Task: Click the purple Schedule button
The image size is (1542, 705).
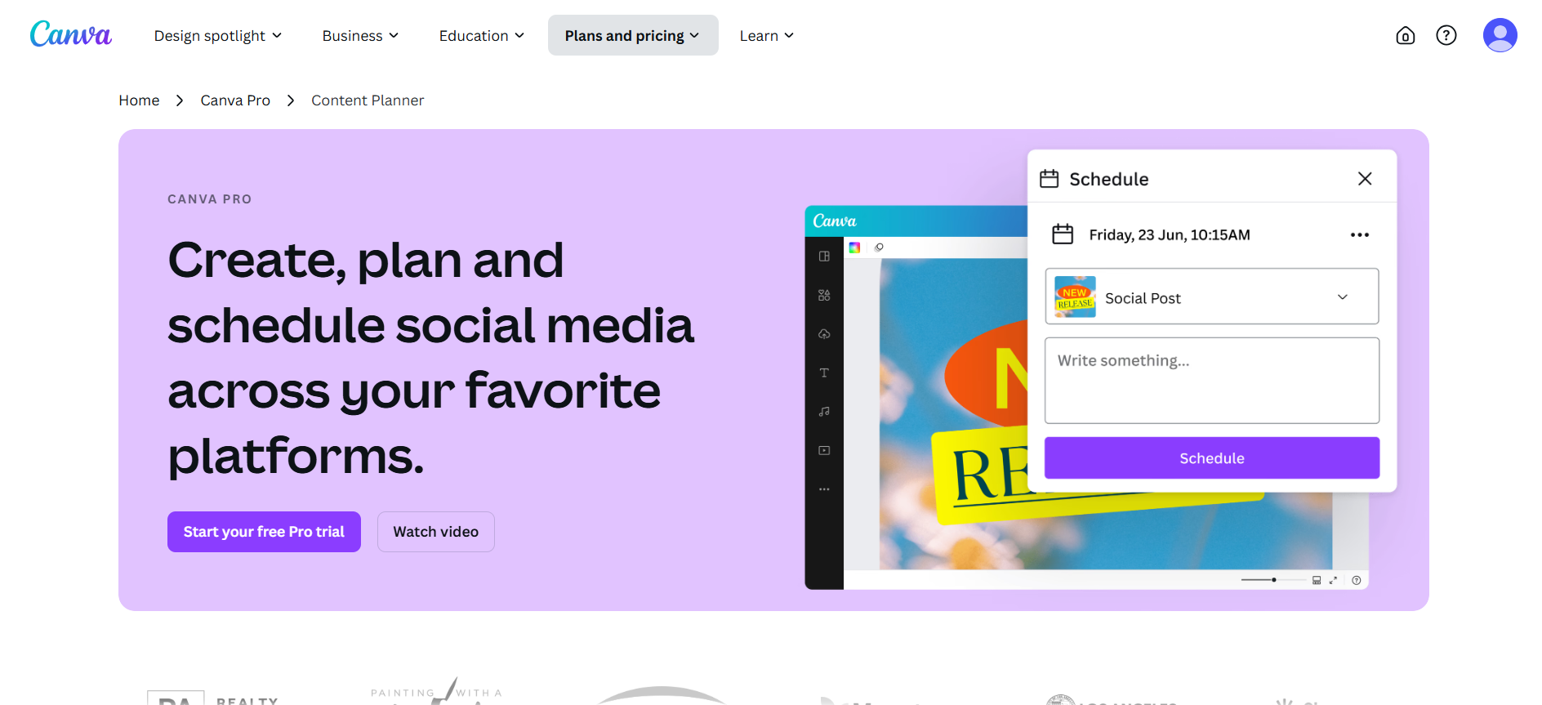Action: click(1212, 458)
